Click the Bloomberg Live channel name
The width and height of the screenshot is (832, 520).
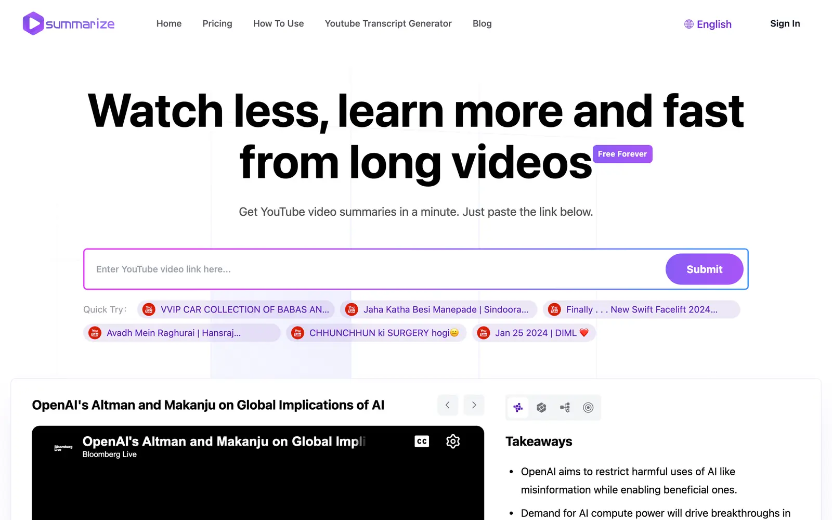pyautogui.click(x=110, y=454)
